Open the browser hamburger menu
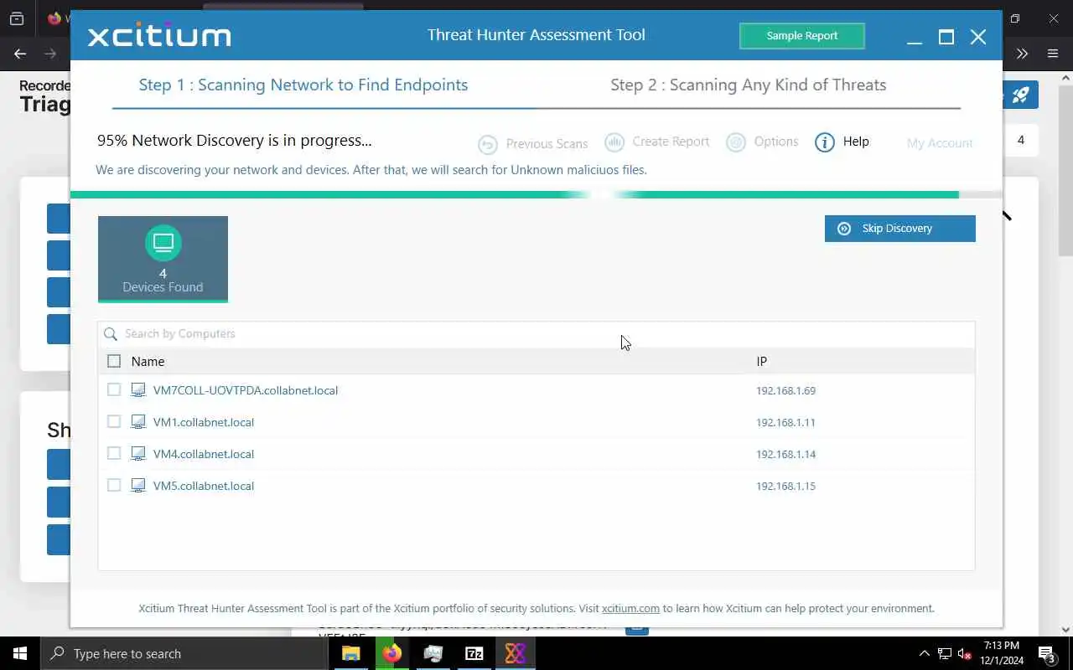Viewport: 1073px width, 670px height. (1053, 54)
